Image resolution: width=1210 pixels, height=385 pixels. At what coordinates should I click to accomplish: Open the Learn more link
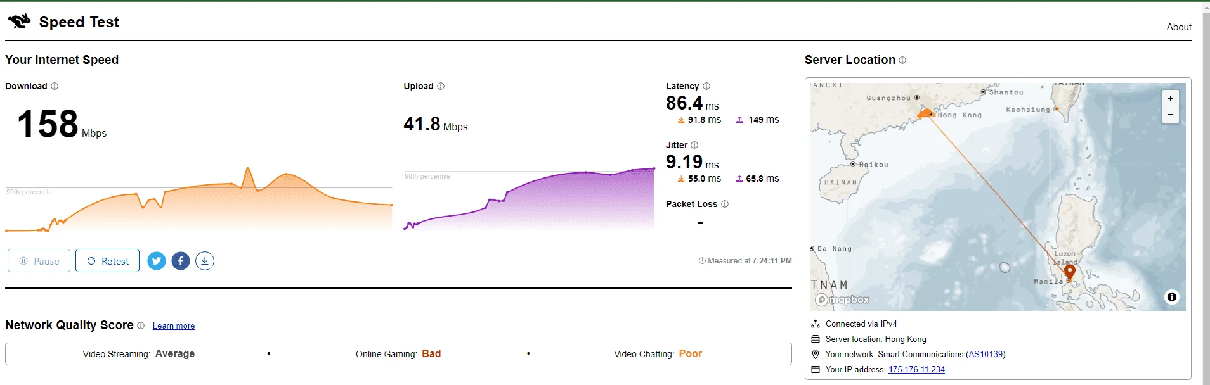174,326
